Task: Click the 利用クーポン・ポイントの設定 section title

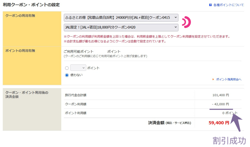Action: tap(31, 5)
